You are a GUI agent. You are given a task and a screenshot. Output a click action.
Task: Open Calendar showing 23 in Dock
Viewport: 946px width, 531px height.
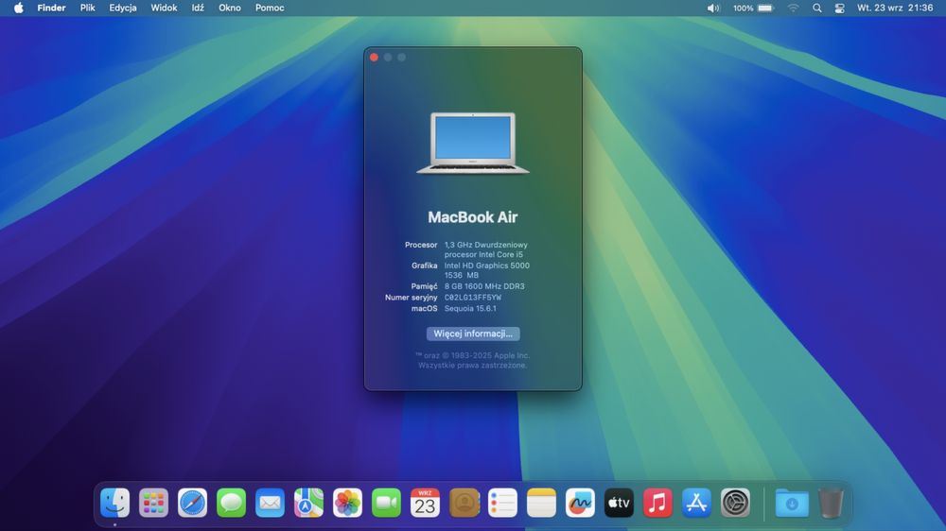point(425,503)
